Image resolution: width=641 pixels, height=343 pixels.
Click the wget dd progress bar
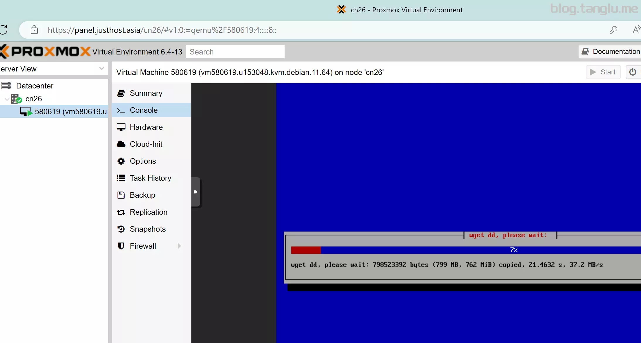click(x=466, y=250)
